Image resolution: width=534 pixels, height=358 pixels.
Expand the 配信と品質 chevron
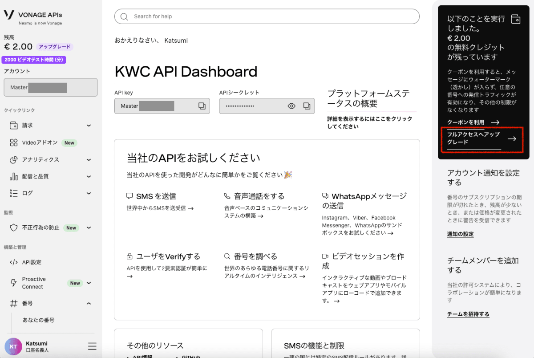[x=89, y=176]
